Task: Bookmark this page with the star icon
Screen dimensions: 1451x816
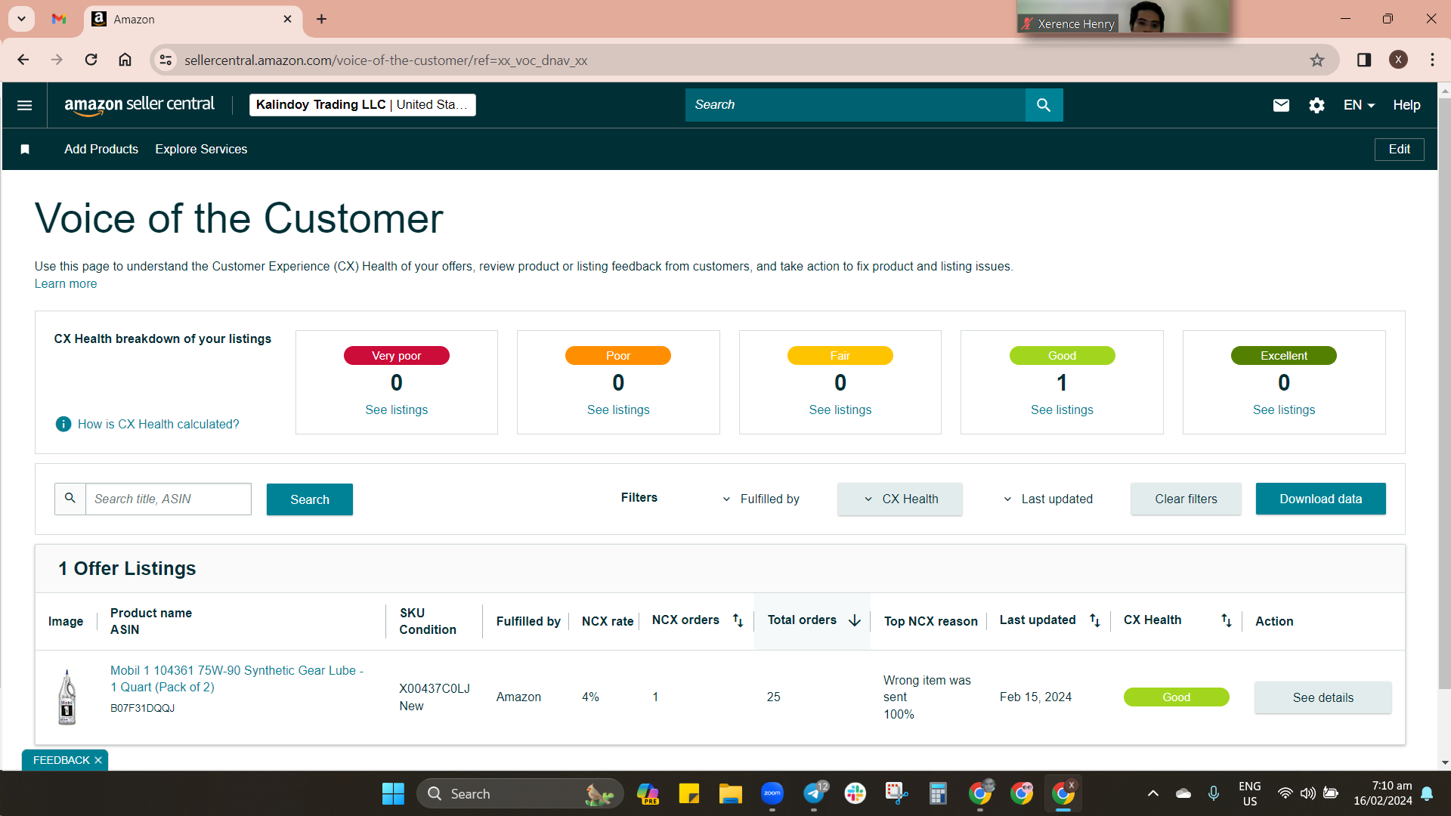Action: coord(1317,60)
